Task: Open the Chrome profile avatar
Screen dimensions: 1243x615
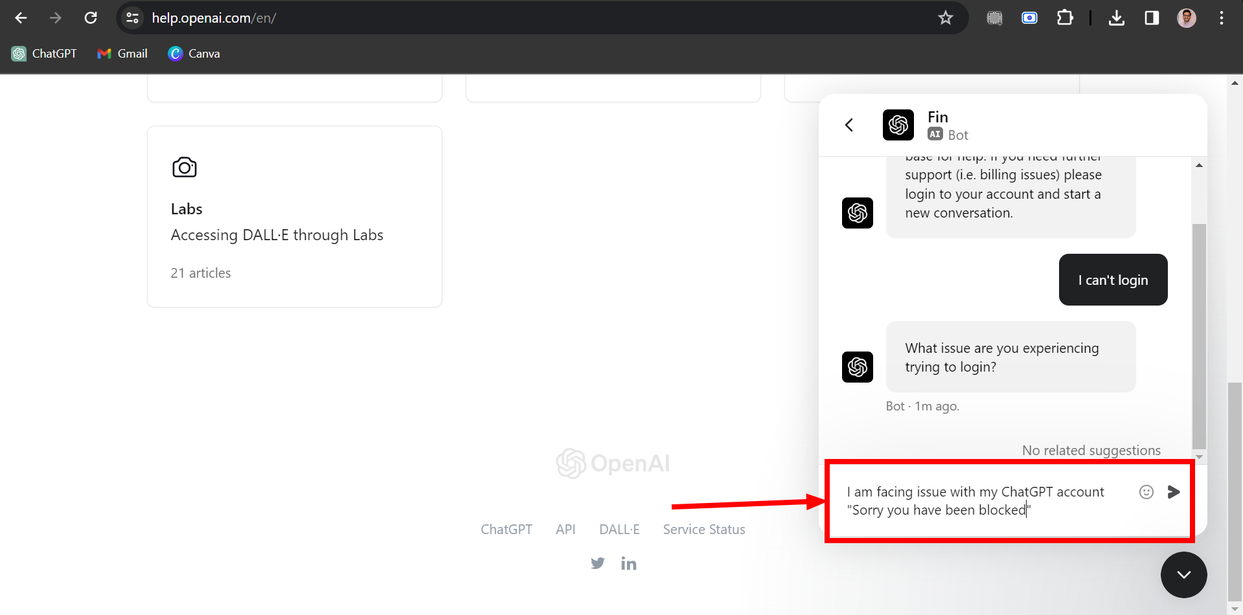Action: tap(1187, 18)
